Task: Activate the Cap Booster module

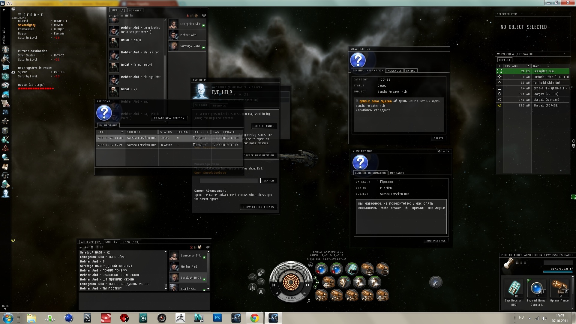Action: point(352,269)
